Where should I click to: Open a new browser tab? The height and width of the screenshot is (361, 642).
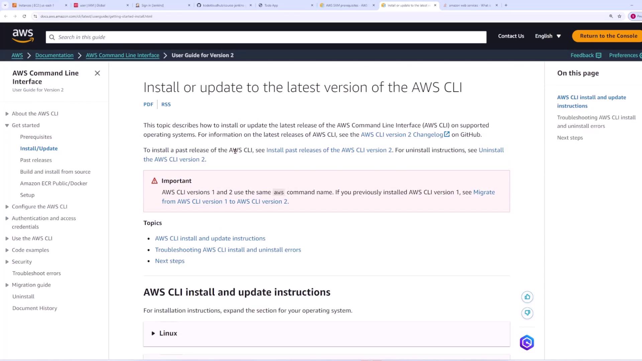(x=506, y=5)
